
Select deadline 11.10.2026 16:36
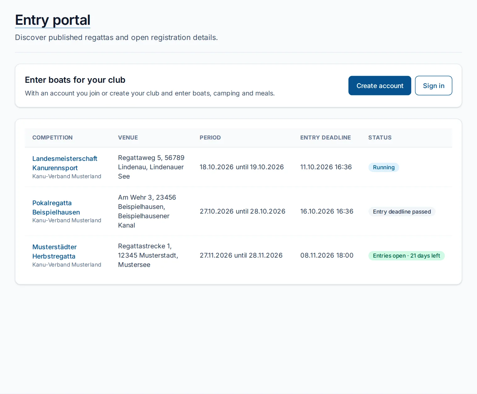point(326,167)
